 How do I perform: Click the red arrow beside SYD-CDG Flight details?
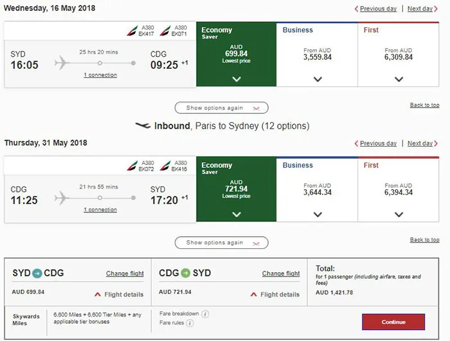pyautogui.click(x=98, y=295)
